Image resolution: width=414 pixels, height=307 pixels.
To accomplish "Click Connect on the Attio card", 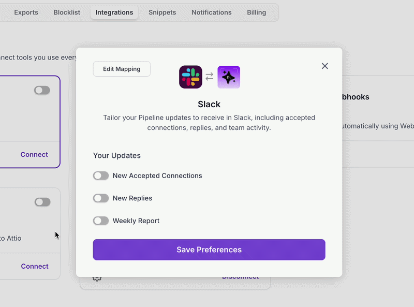I will [x=35, y=266].
